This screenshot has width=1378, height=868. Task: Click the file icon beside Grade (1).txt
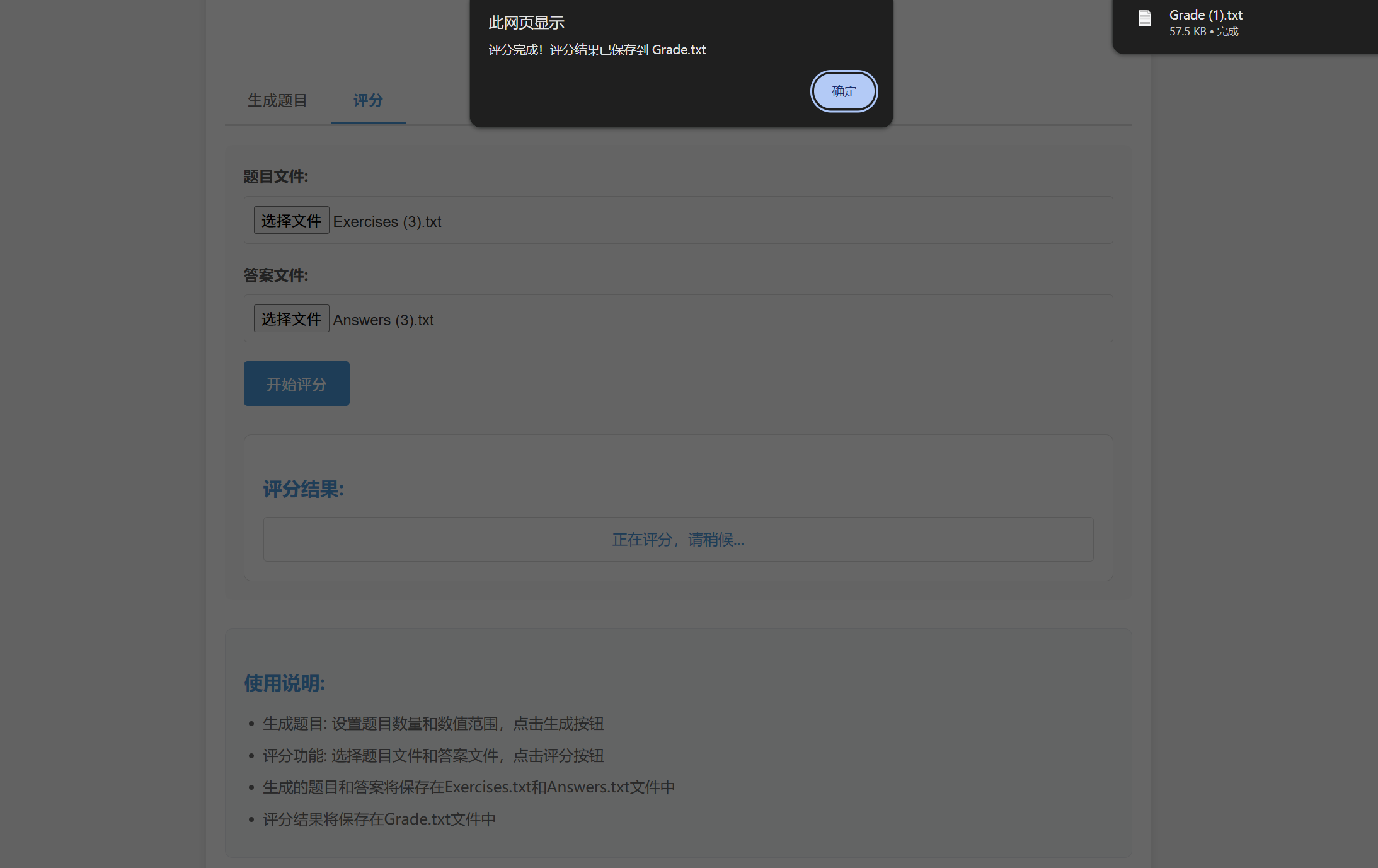(x=1144, y=19)
